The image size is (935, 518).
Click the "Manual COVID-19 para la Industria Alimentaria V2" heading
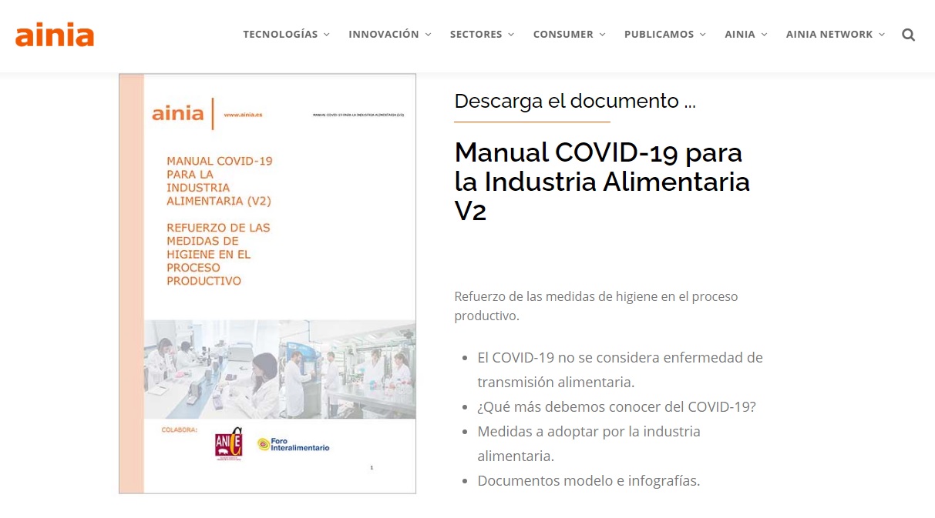click(x=602, y=182)
